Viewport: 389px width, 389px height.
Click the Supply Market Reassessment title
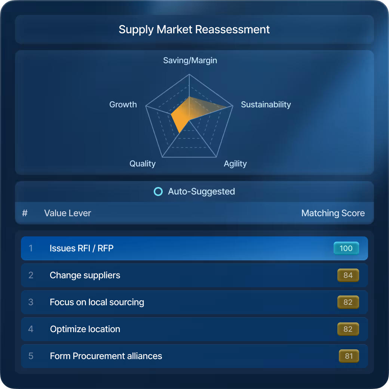(194, 30)
